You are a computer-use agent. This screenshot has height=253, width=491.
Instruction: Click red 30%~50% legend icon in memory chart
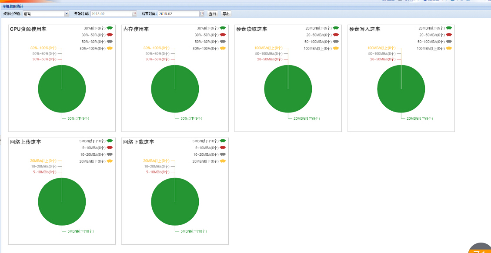tap(223, 35)
